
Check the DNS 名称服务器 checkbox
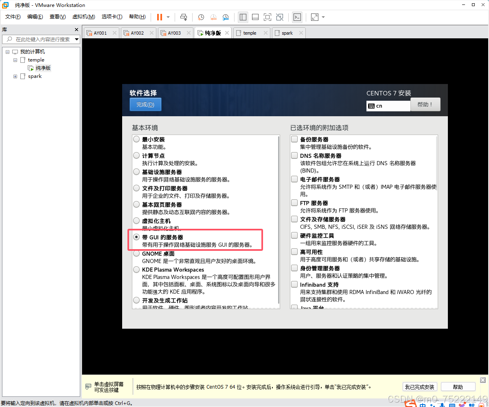(294, 156)
